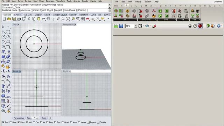
Task: Toggle the Point osnap checkbox
Action: coord(19,122)
